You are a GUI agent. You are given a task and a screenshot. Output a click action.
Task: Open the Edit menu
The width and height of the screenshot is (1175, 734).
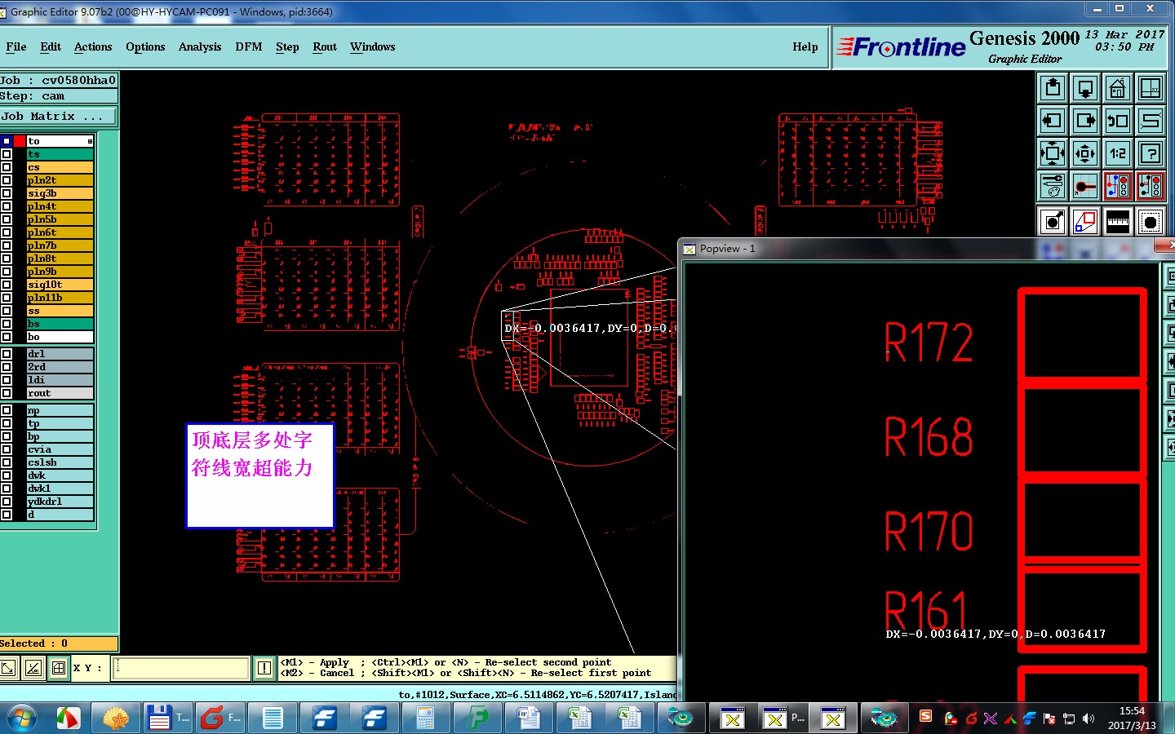tap(51, 46)
